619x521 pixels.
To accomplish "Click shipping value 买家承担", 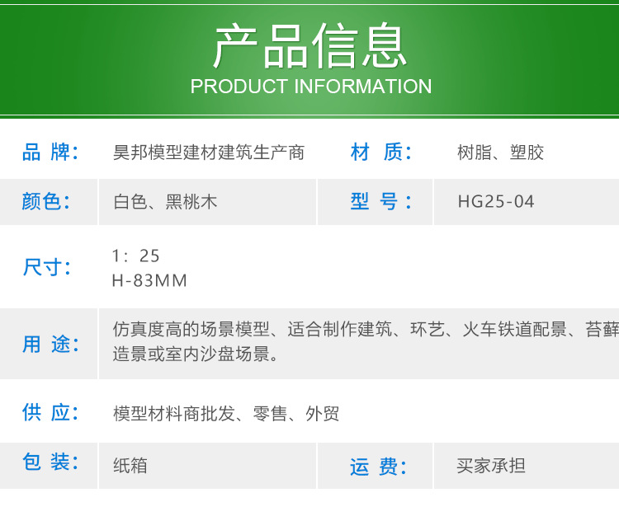I will [x=491, y=466].
